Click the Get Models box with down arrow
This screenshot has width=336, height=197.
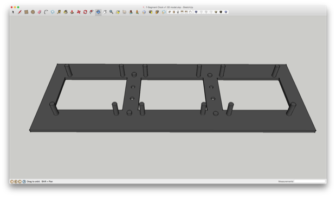coord(151,12)
